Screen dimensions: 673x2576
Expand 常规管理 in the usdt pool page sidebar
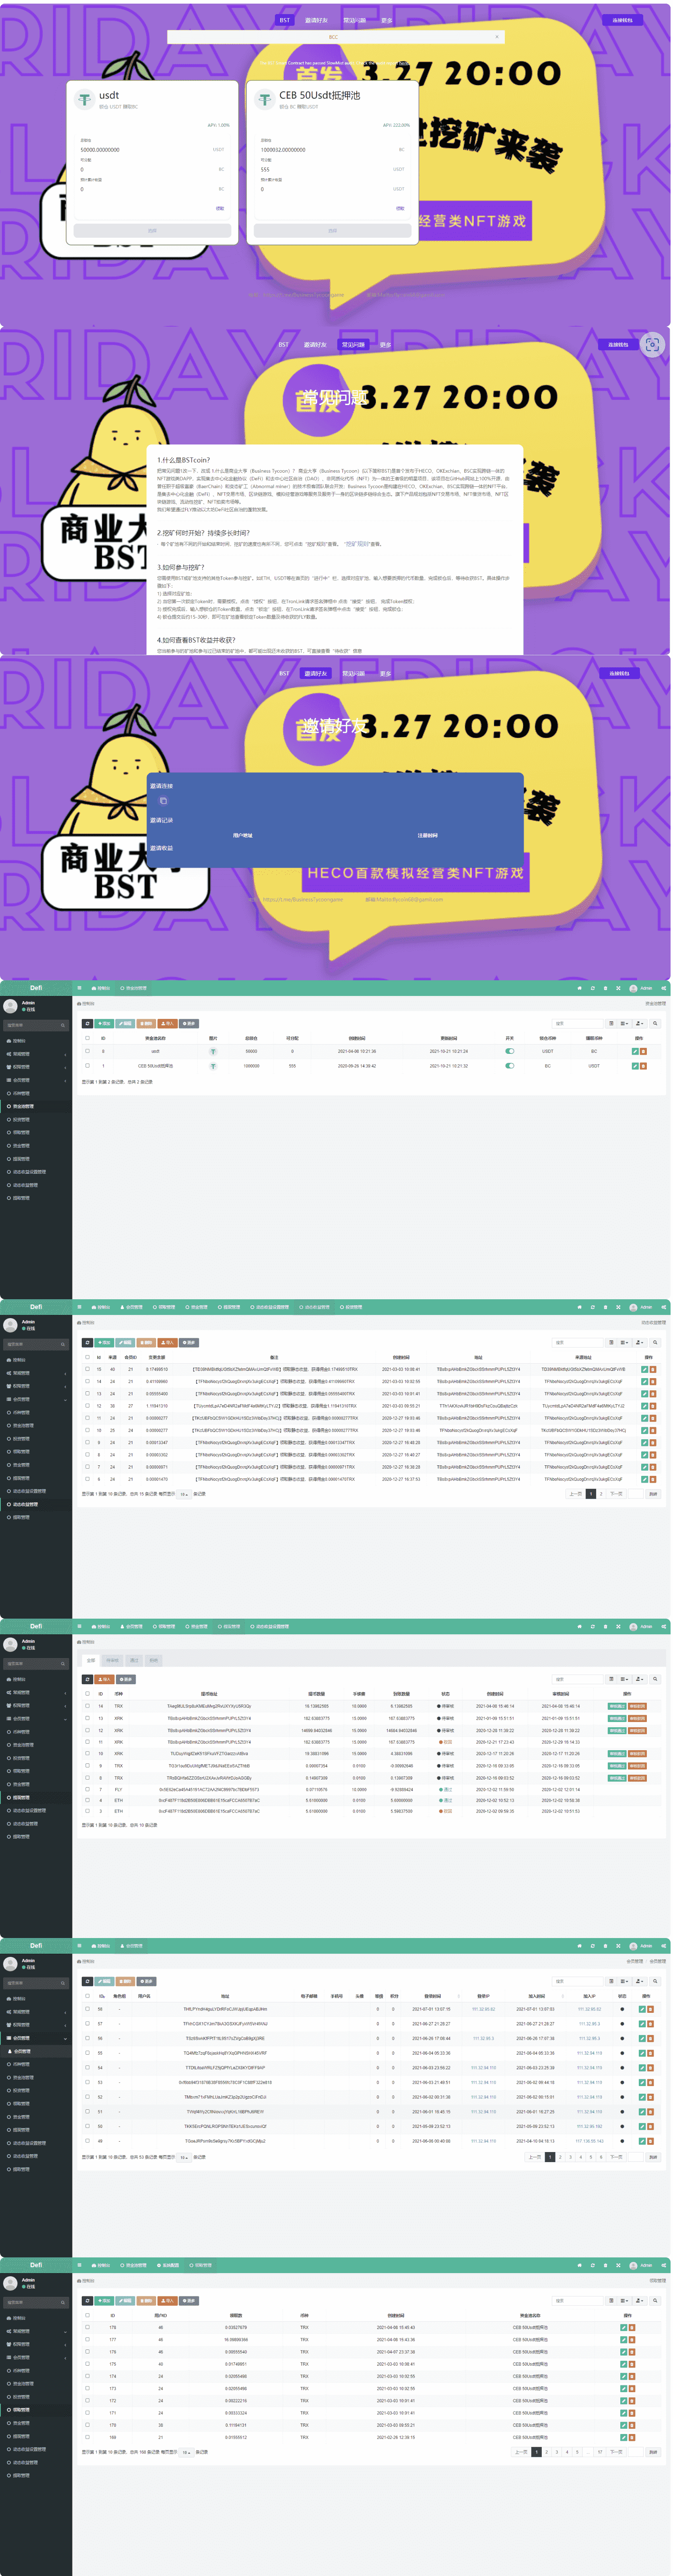[x=36, y=1054]
